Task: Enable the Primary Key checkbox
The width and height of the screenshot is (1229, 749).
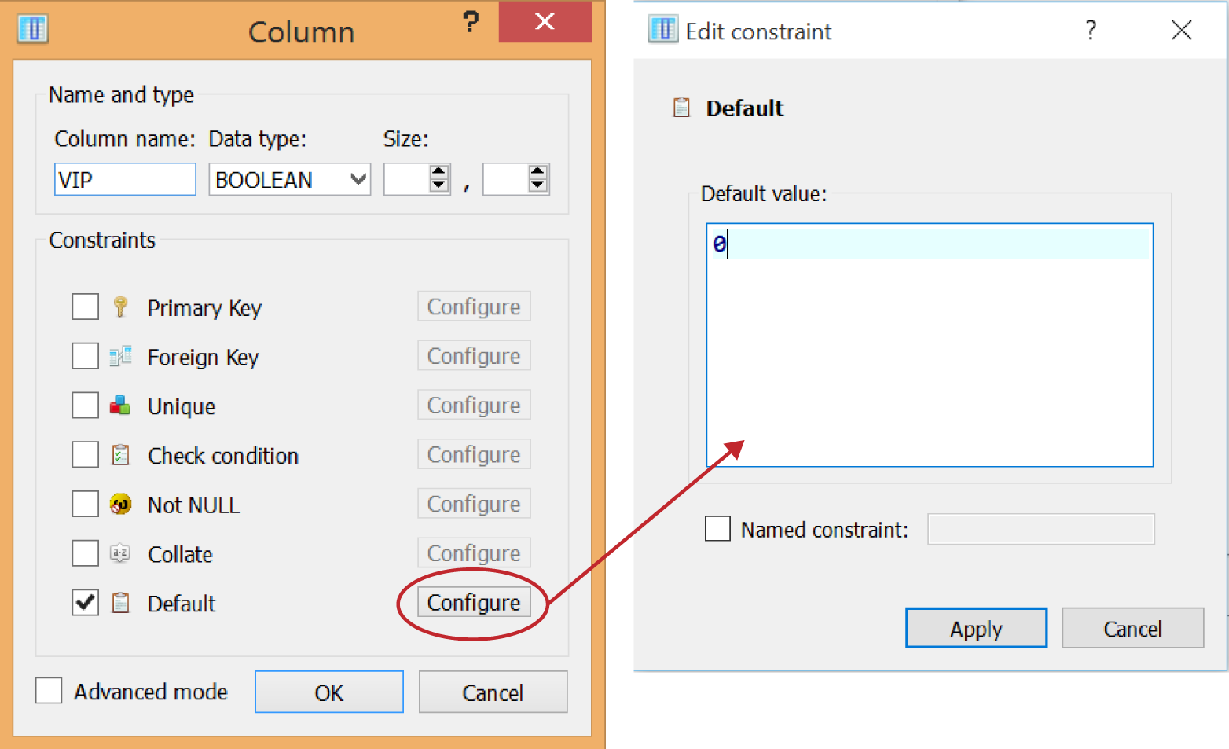Action: [85, 307]
